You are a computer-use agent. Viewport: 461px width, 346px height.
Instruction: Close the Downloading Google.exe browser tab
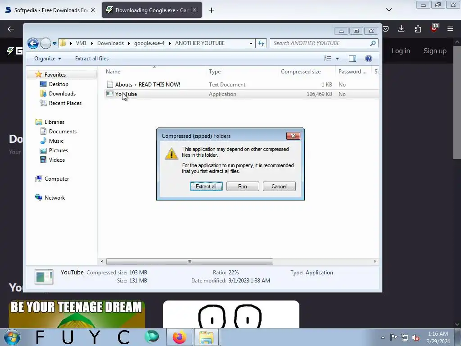(x=194, y=10)
